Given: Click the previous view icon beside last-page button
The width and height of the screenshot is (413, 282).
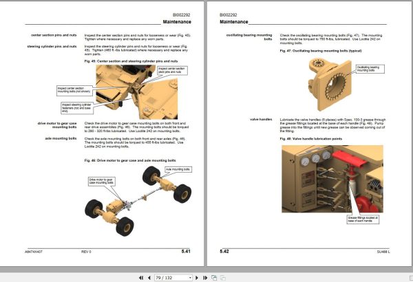Looking at the screenshot, I should [x=214, y=277].
